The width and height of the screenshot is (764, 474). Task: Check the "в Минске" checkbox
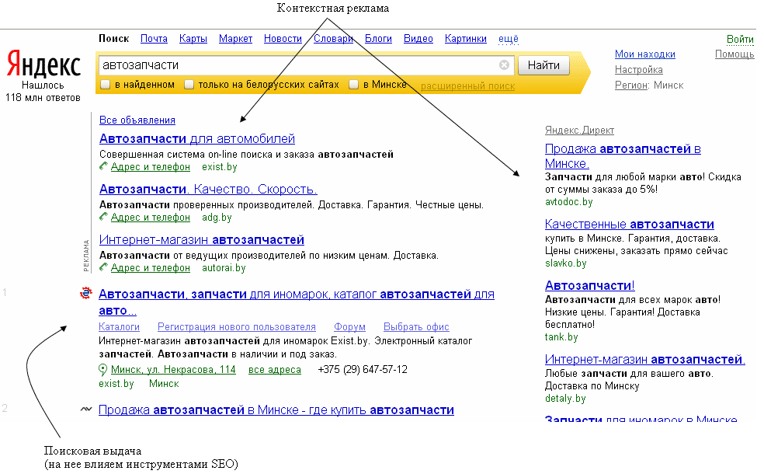354,85
